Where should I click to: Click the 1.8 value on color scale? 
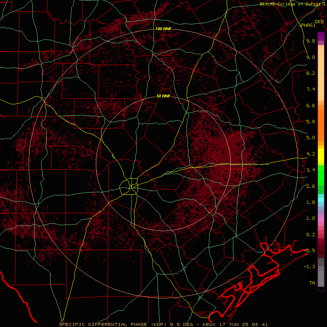311,202
